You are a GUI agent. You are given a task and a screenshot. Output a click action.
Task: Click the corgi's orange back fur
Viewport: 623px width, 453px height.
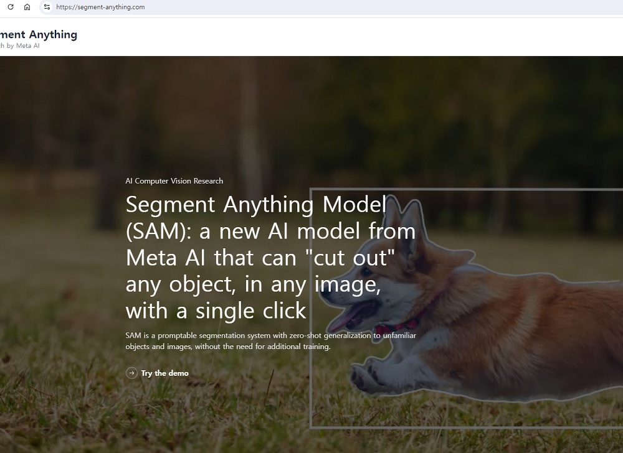561,299
